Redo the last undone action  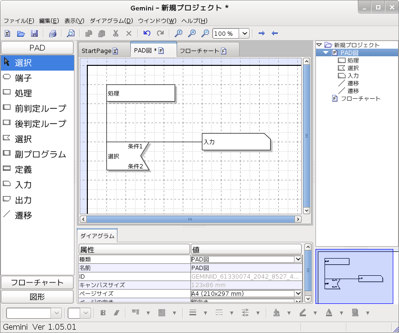160,33
